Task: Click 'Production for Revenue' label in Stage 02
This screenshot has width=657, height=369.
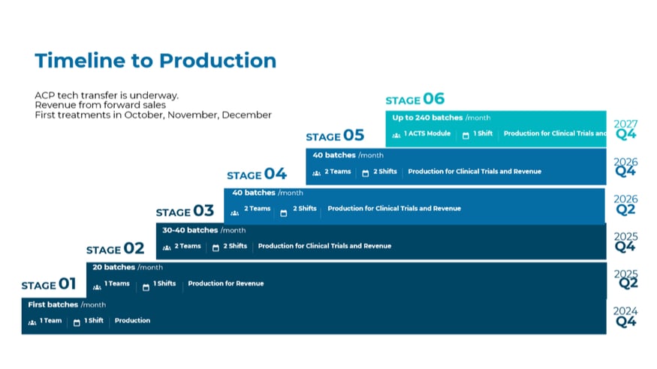Action: coord(225,283)
